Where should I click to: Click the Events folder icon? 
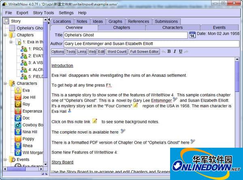12,159
